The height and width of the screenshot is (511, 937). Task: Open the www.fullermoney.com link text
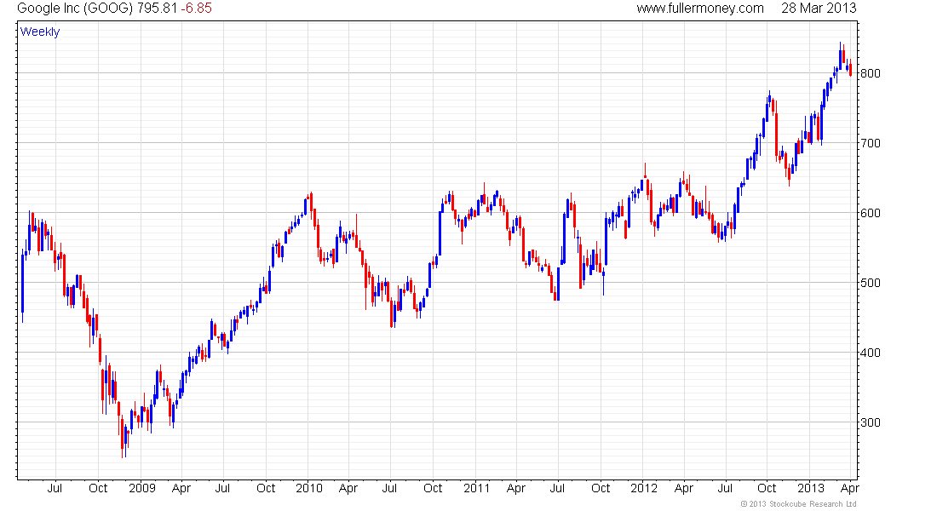(699, 9)
